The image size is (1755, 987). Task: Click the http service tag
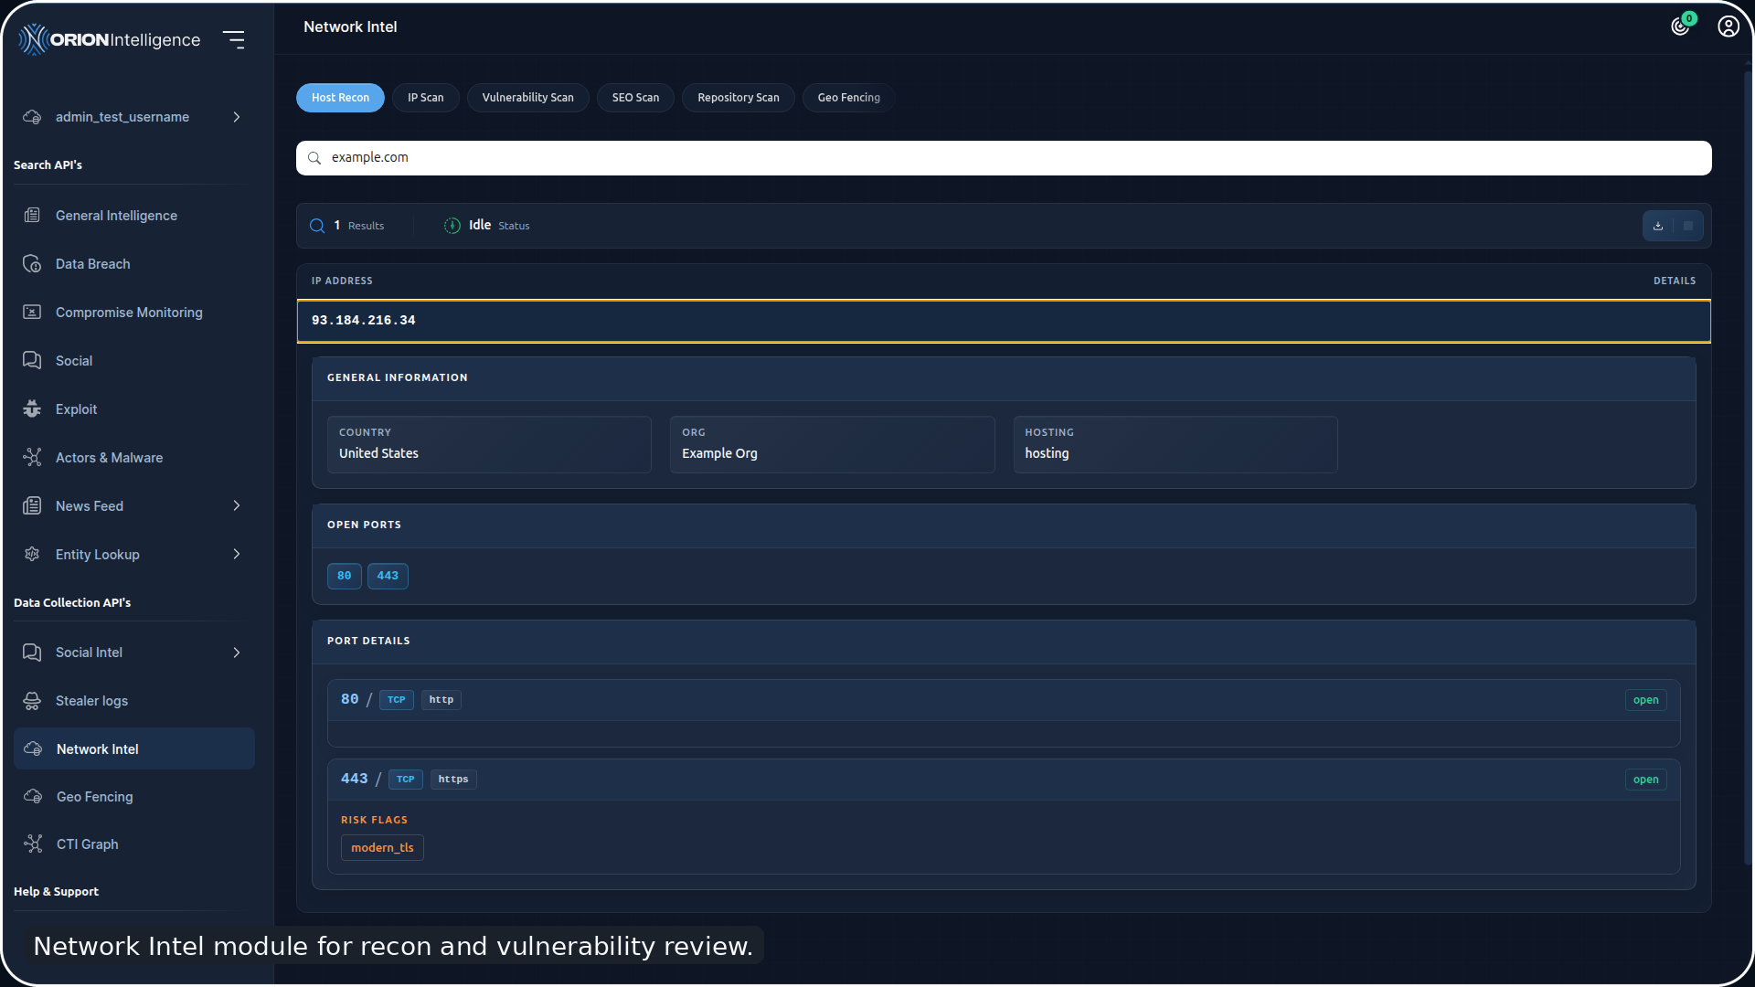point(441,700)
